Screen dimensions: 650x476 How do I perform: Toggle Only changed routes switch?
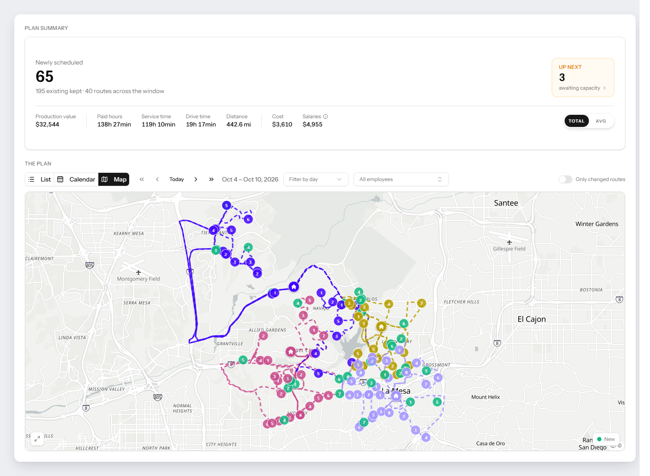[565, 179]
